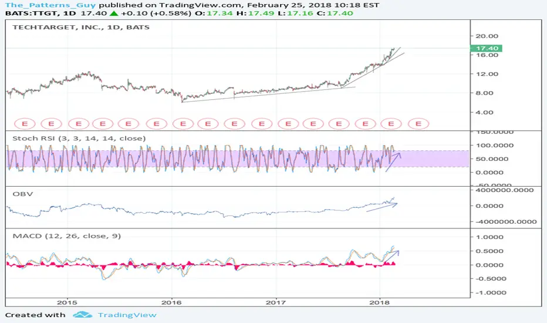Click the TradingView cloud logo icon

83,315
